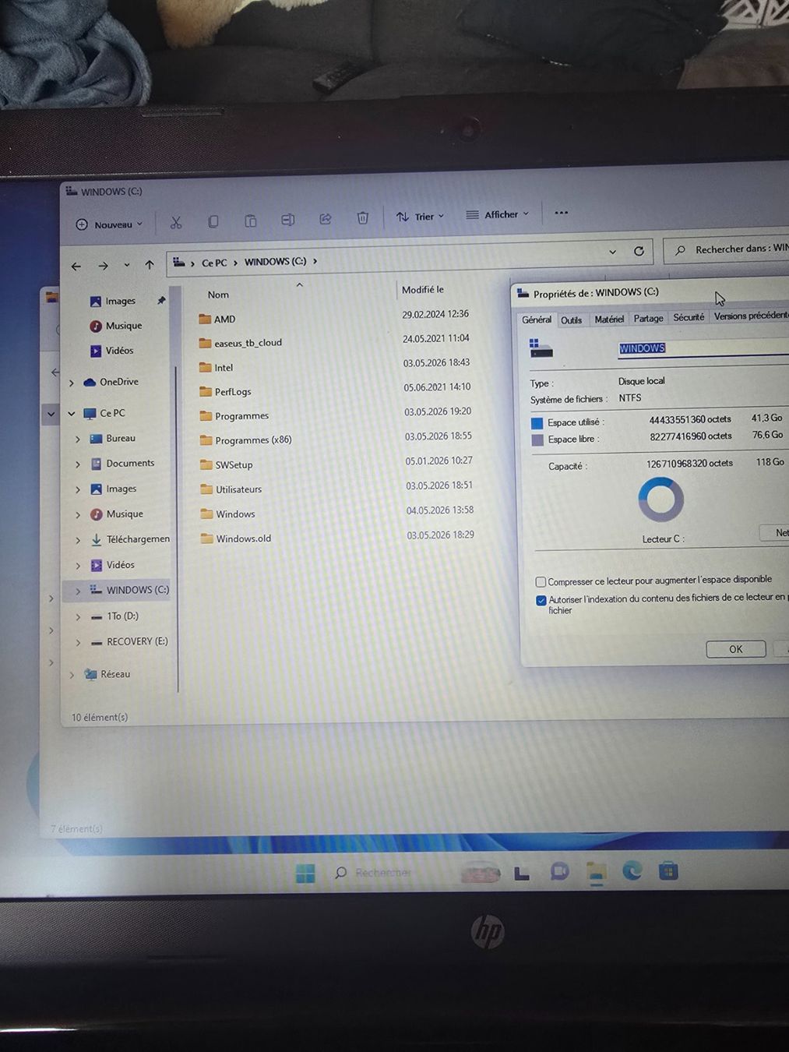
Task: Expand Documents in navigation tree
Action: tap(78, 464)
